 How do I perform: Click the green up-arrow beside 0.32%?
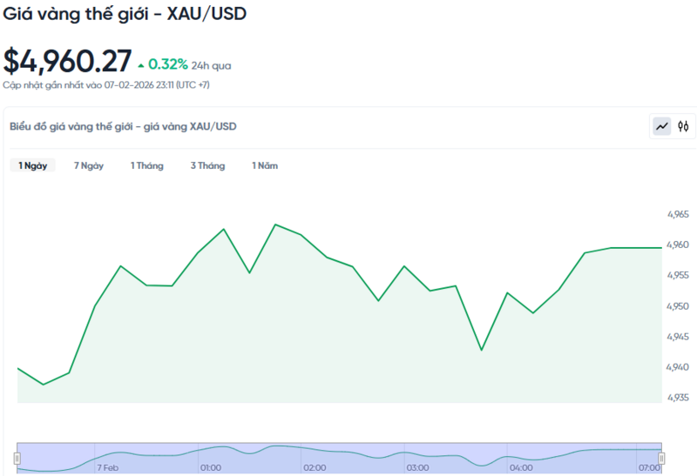(141, 65)
